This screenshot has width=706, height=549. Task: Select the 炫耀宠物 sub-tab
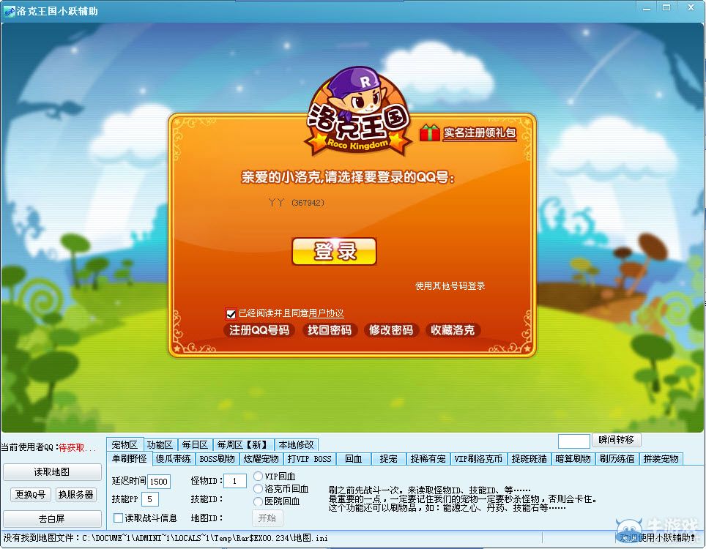pos(261,458)
